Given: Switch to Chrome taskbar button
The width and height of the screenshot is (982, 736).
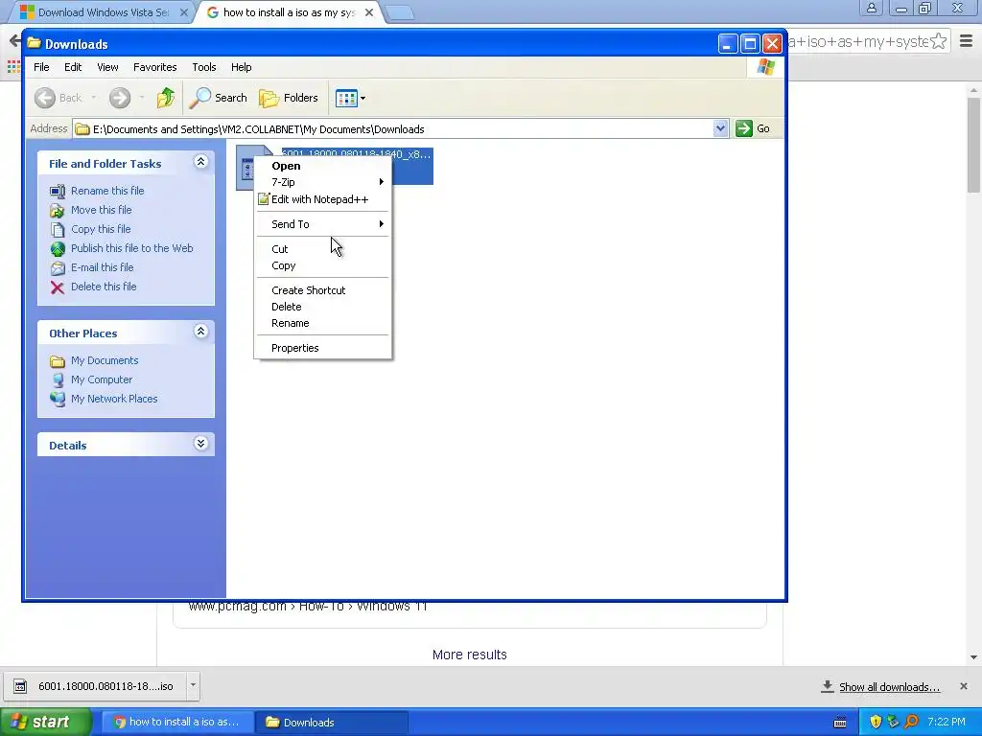Looking at the screenshot, I should [x=177, y=722].
